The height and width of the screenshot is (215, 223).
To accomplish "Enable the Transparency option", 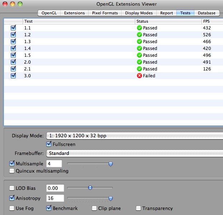I will [x=138, y=208].
